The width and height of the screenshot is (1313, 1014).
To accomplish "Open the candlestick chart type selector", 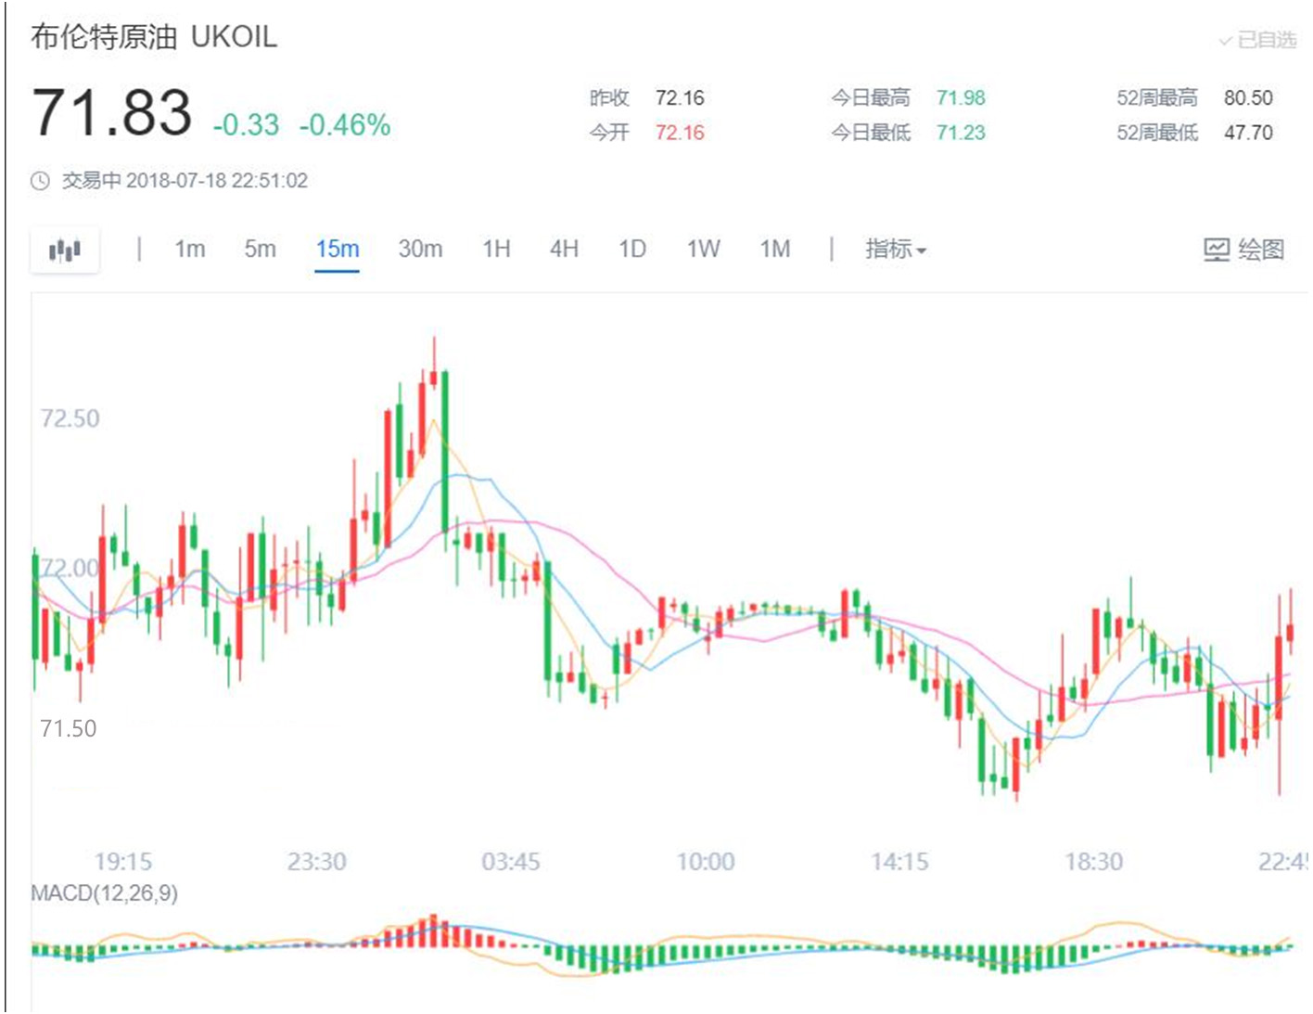I will coord(65,250).
